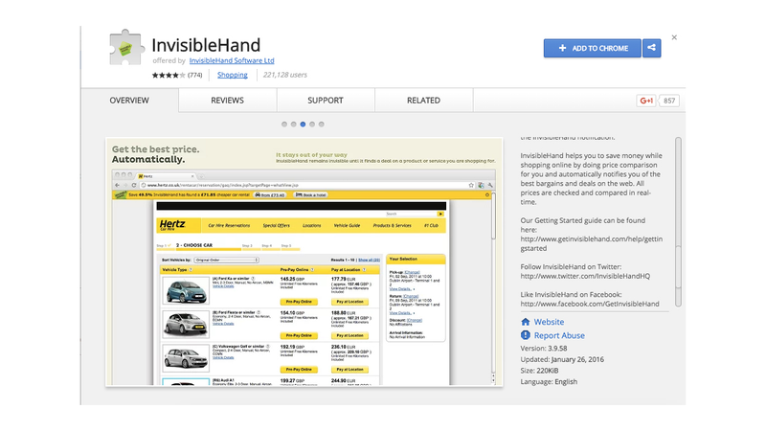Image resolution: width=766 pixels, height=431 pixels.
Task: Click the Hertz screenshot preview image
Action: tap(304, 261)
